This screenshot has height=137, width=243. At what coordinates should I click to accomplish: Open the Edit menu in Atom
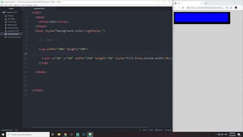tap(6, 5)
